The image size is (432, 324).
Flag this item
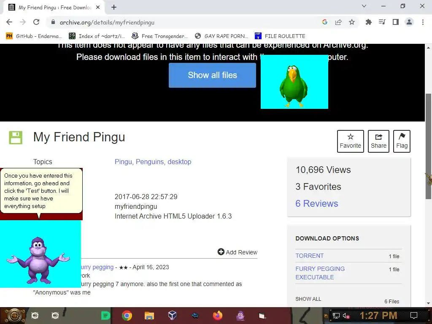pos(402,141)
